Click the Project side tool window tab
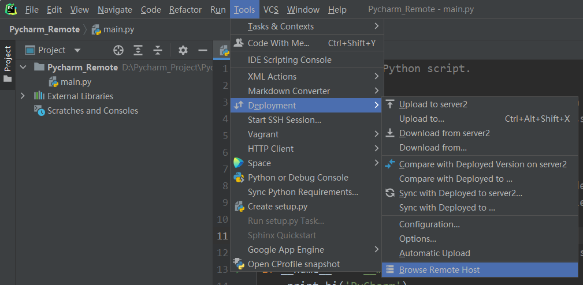The image size is (583, 285). (x=8, y=63)
